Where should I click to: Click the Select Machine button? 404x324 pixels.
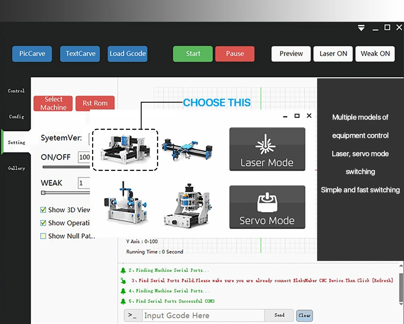pos(53,104)
